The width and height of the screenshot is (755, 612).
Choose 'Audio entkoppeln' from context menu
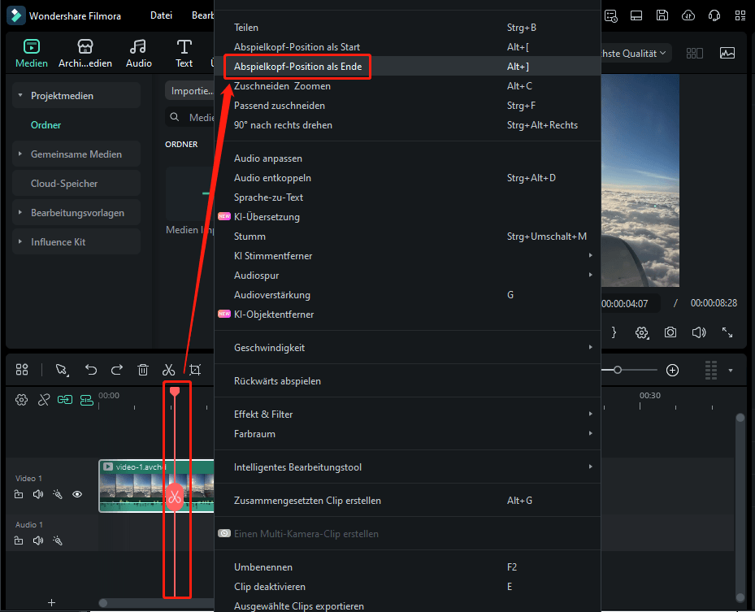[x=272, y=178]
